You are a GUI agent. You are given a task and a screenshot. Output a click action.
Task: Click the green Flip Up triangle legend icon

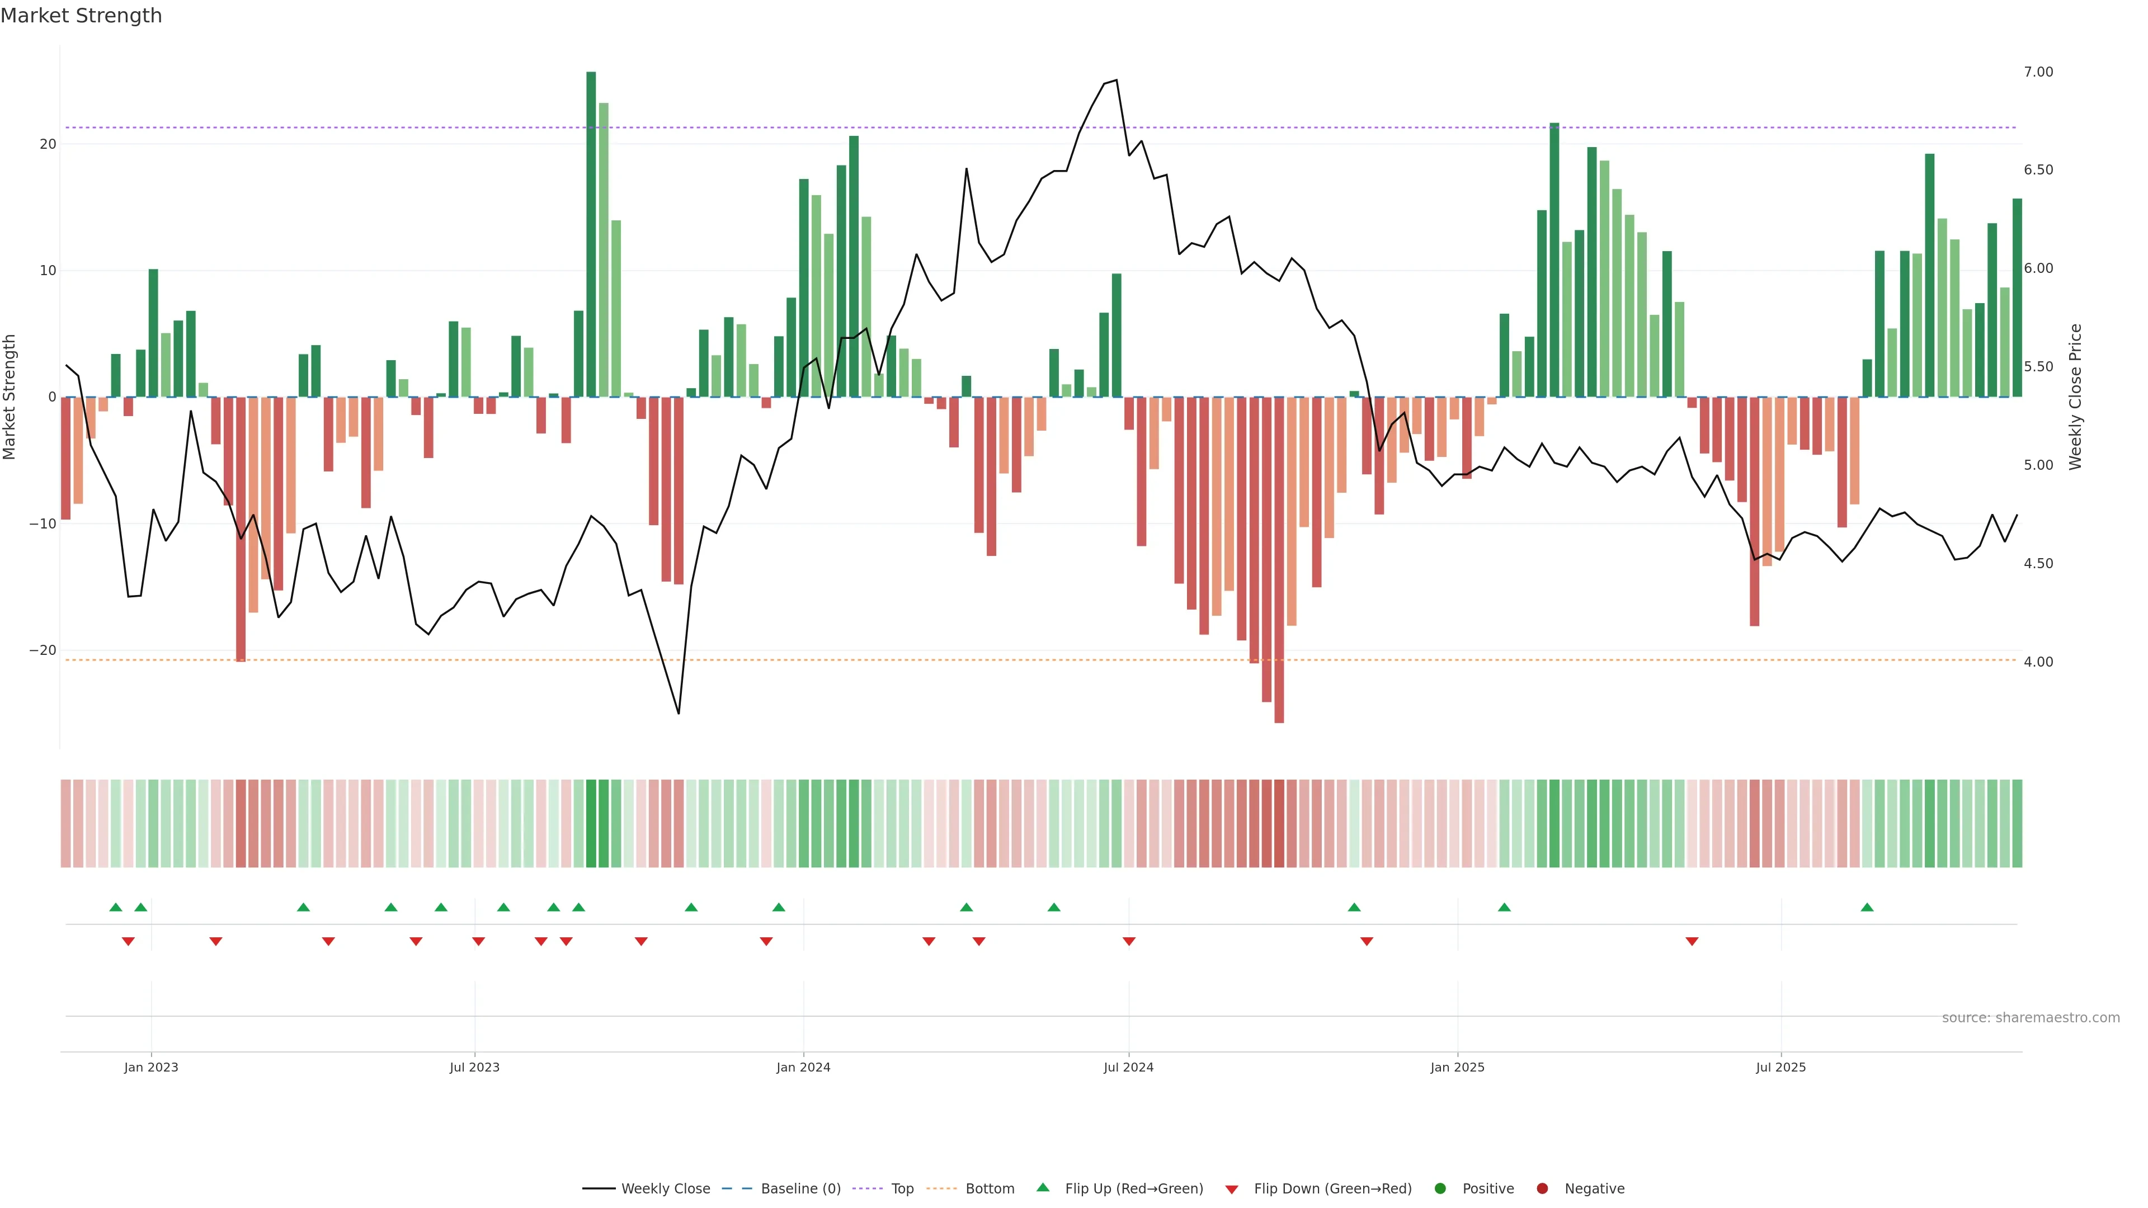1042,1188
